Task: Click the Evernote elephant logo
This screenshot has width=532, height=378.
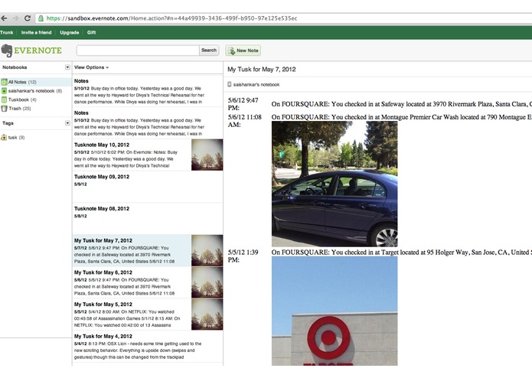Action: point(6,51)
